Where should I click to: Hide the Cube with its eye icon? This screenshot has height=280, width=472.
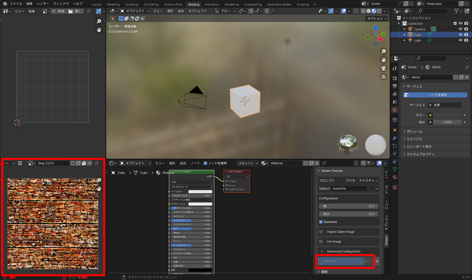coord(460,35)
